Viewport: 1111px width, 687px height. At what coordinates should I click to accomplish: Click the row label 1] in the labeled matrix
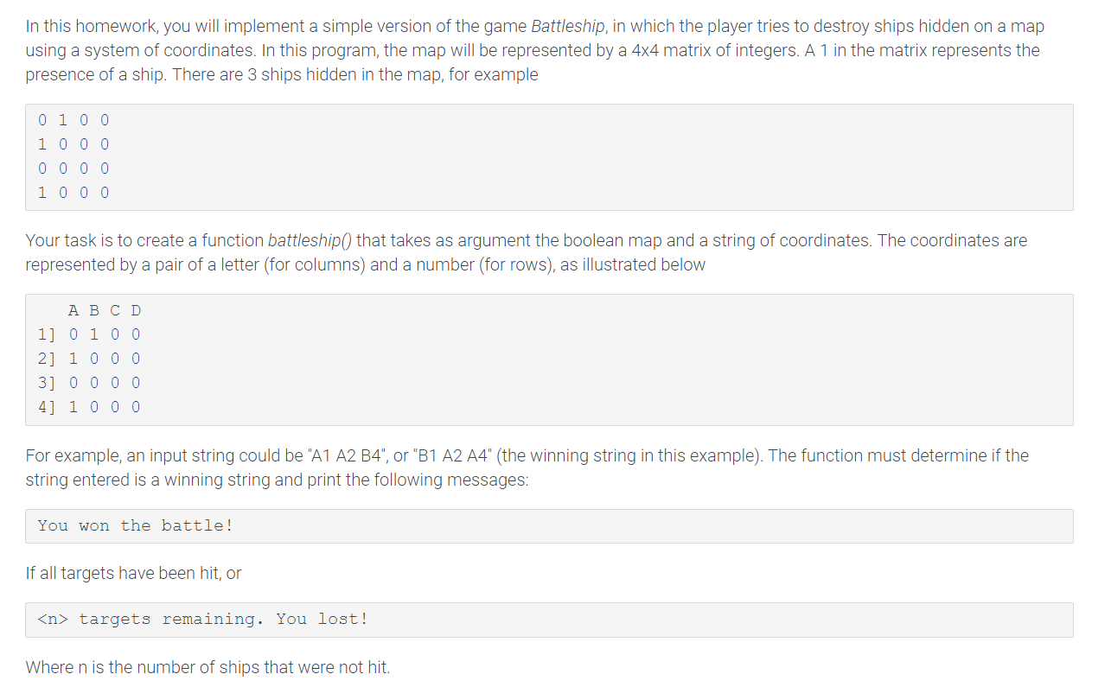click(48, 334)
